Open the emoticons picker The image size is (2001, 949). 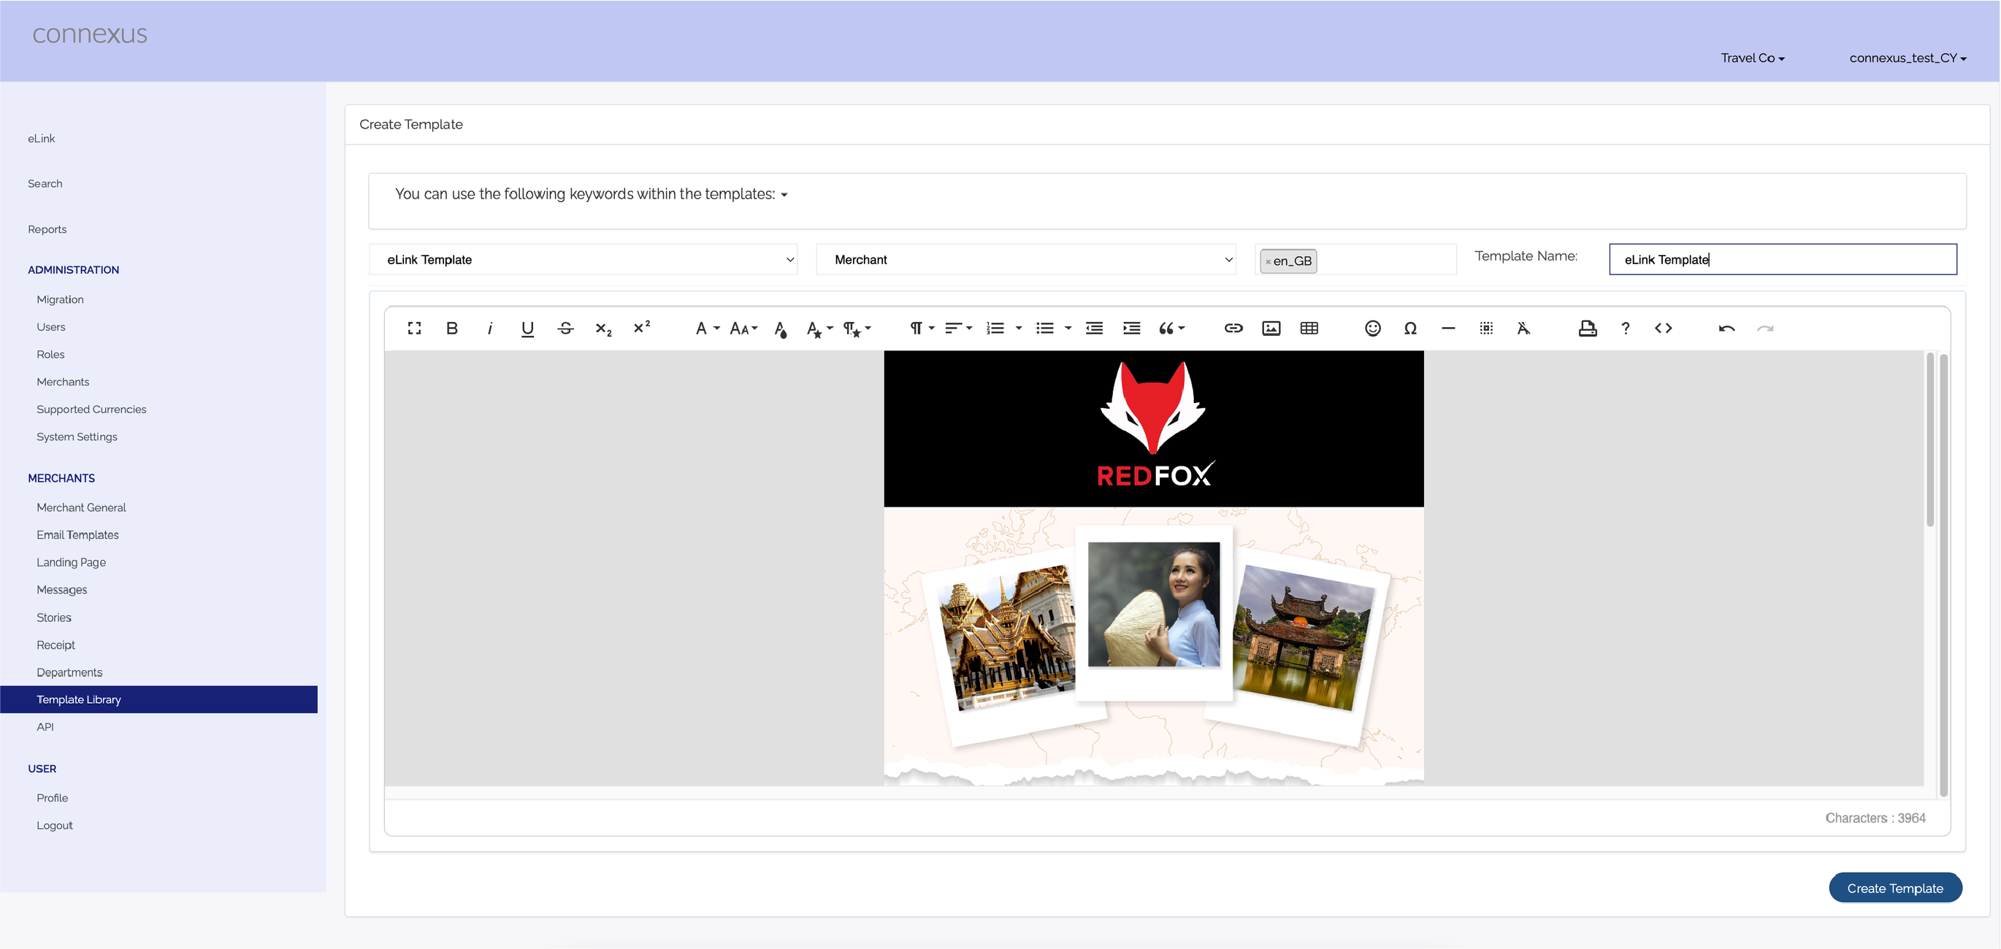(x=1372, y=328)
